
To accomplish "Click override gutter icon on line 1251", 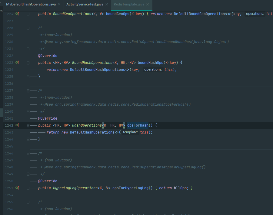I will coord(17,188).
